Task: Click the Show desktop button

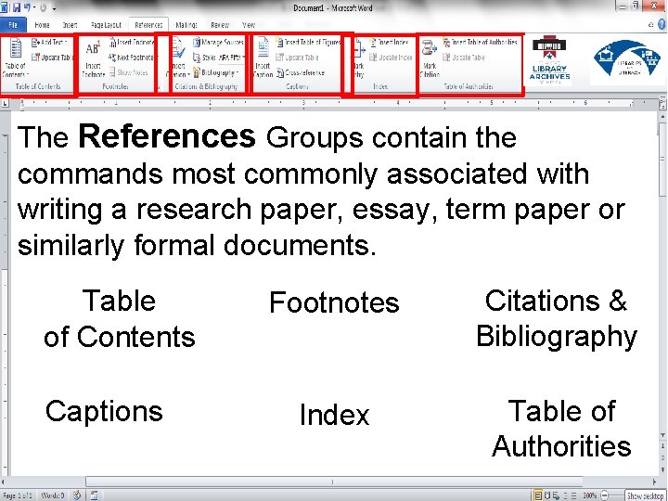Action: click(x=646, y=495)
